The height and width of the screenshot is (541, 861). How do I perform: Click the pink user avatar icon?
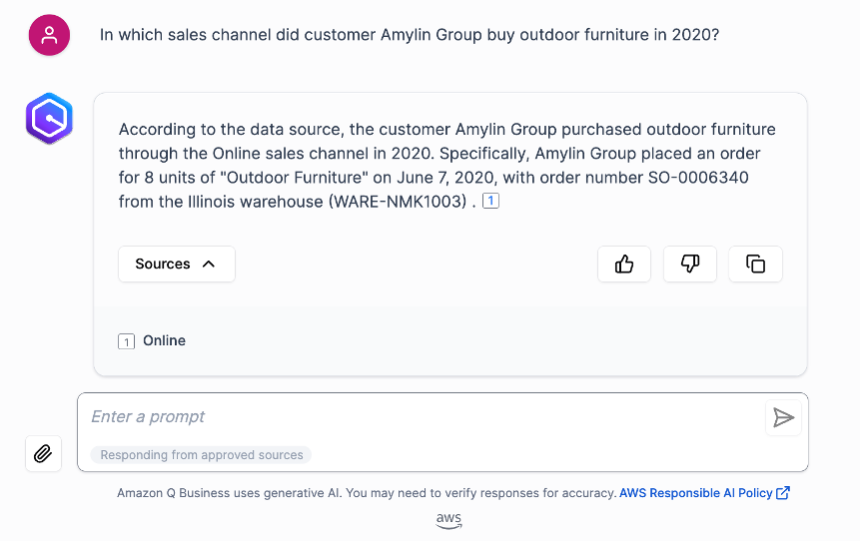pyautogui.click(x=49, y=36)
